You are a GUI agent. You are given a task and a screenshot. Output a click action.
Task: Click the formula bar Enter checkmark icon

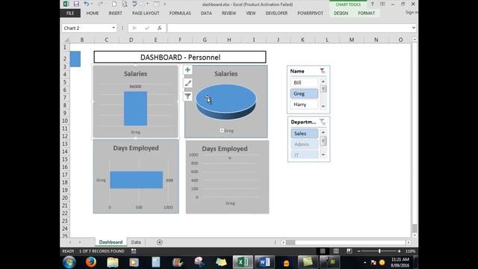point(147,28)
